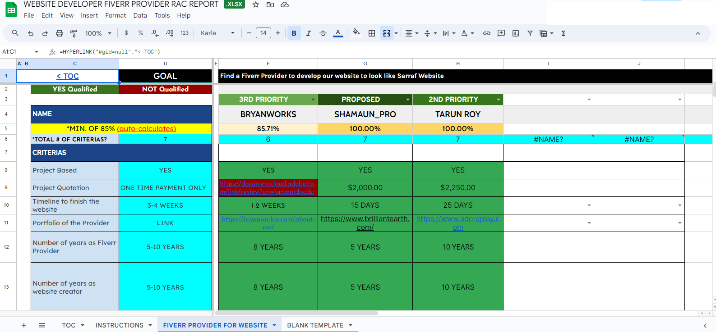This screenshot has height=332, width=716.
Task: Activate the paint format tool
Action: [x=74, y=33]
